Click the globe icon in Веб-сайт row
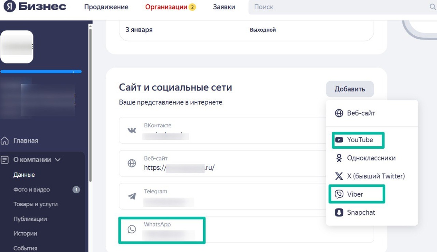 132,163
